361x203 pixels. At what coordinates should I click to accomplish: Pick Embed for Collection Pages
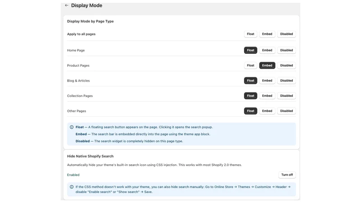click(267, 96)
